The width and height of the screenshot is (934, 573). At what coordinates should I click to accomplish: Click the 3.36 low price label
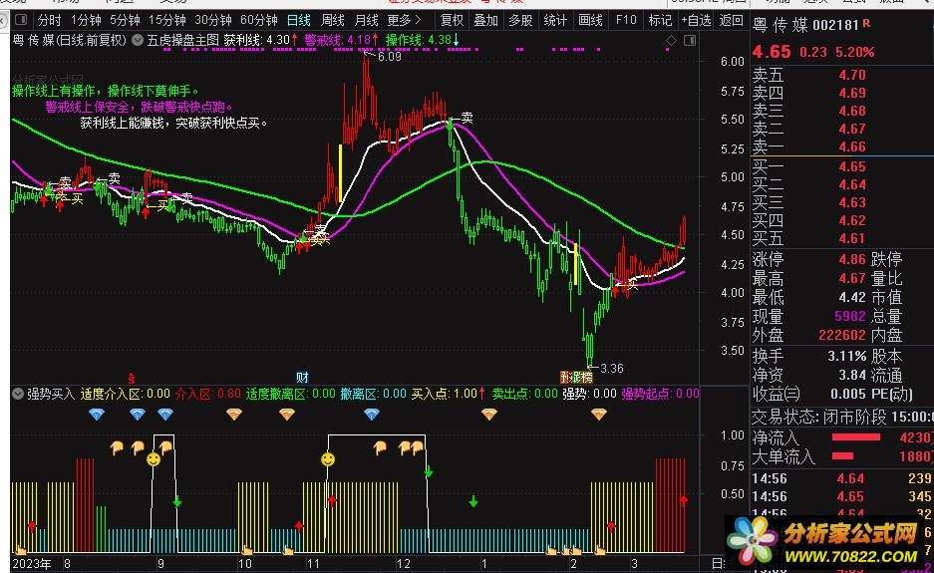611,368
